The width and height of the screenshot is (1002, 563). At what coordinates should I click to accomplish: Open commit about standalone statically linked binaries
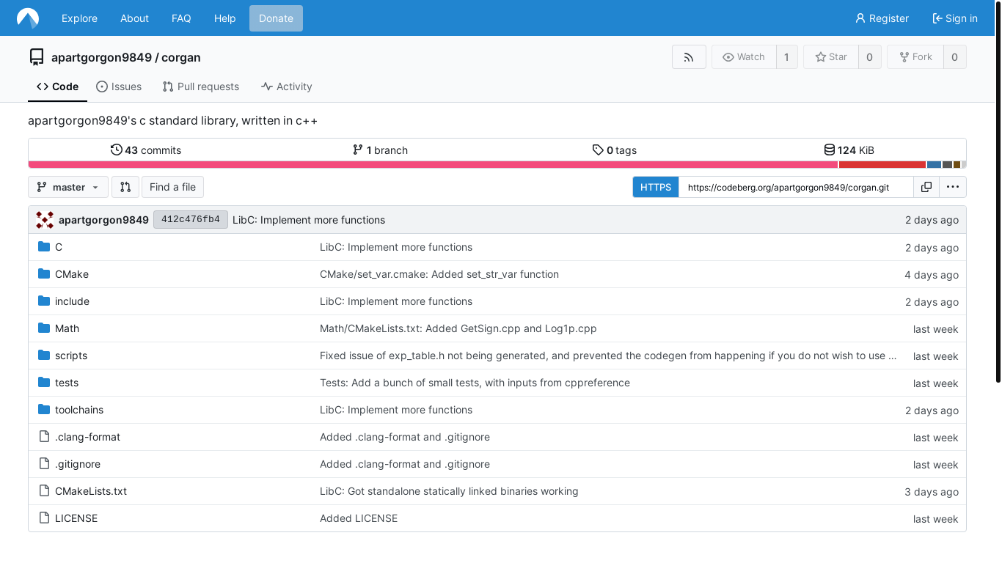coord(449,491)
